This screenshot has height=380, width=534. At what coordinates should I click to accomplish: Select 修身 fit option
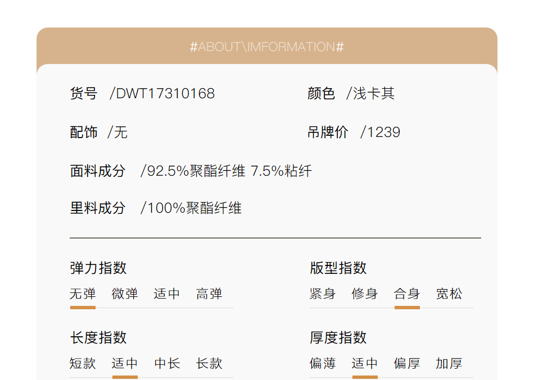click(x=365, y=294)
